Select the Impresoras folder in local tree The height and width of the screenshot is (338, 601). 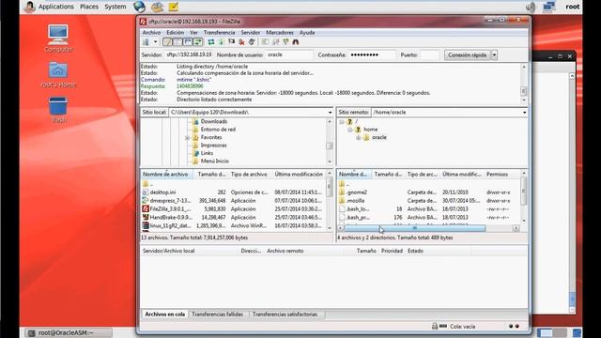213,146
